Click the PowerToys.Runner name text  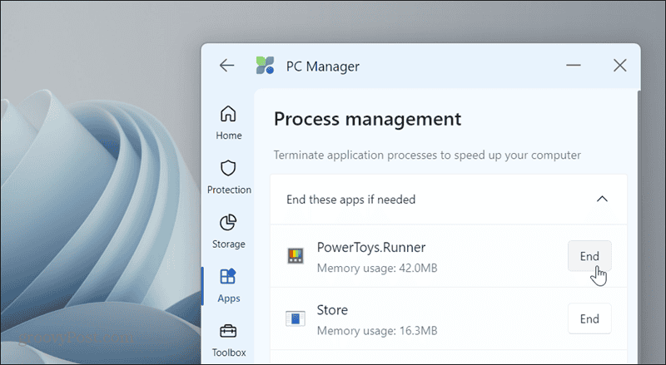(370, 248)
